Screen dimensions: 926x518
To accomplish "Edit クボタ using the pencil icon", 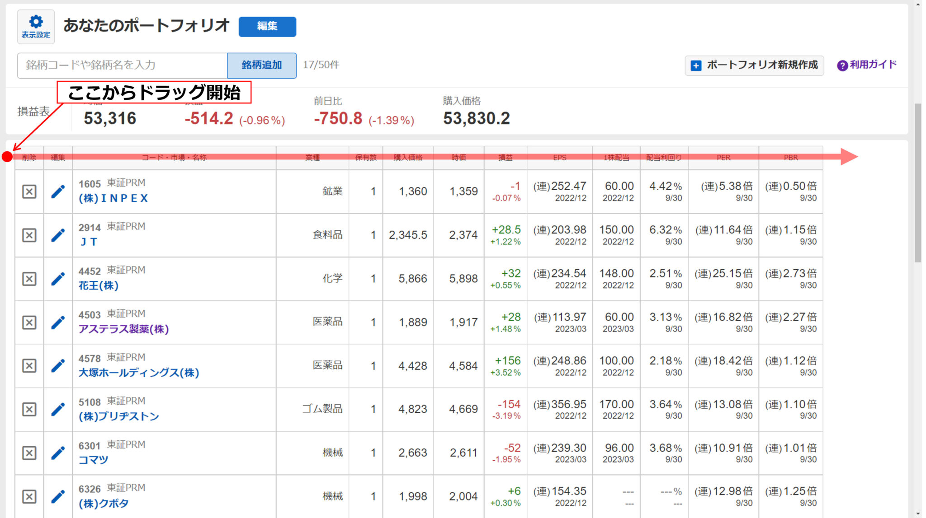I will click(x=58, y=496).
